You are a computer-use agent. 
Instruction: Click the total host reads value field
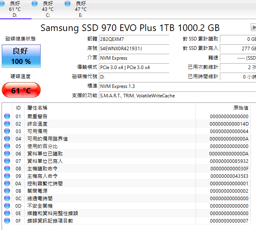point(238,39)
